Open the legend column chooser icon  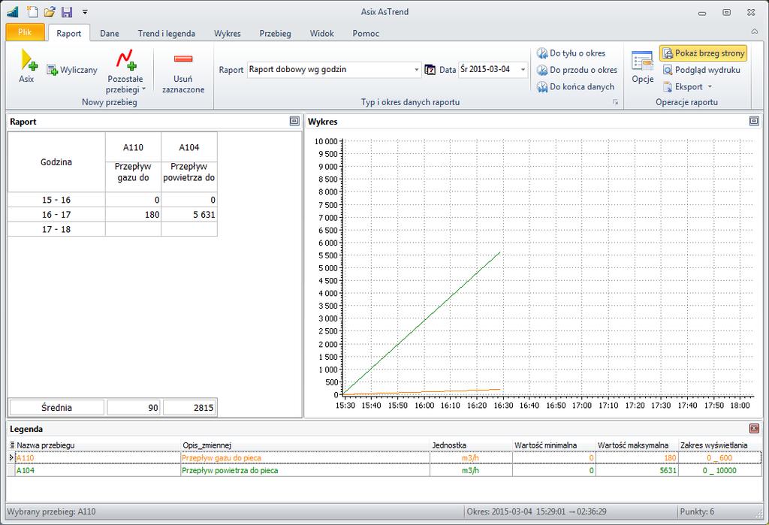point(12,445)
